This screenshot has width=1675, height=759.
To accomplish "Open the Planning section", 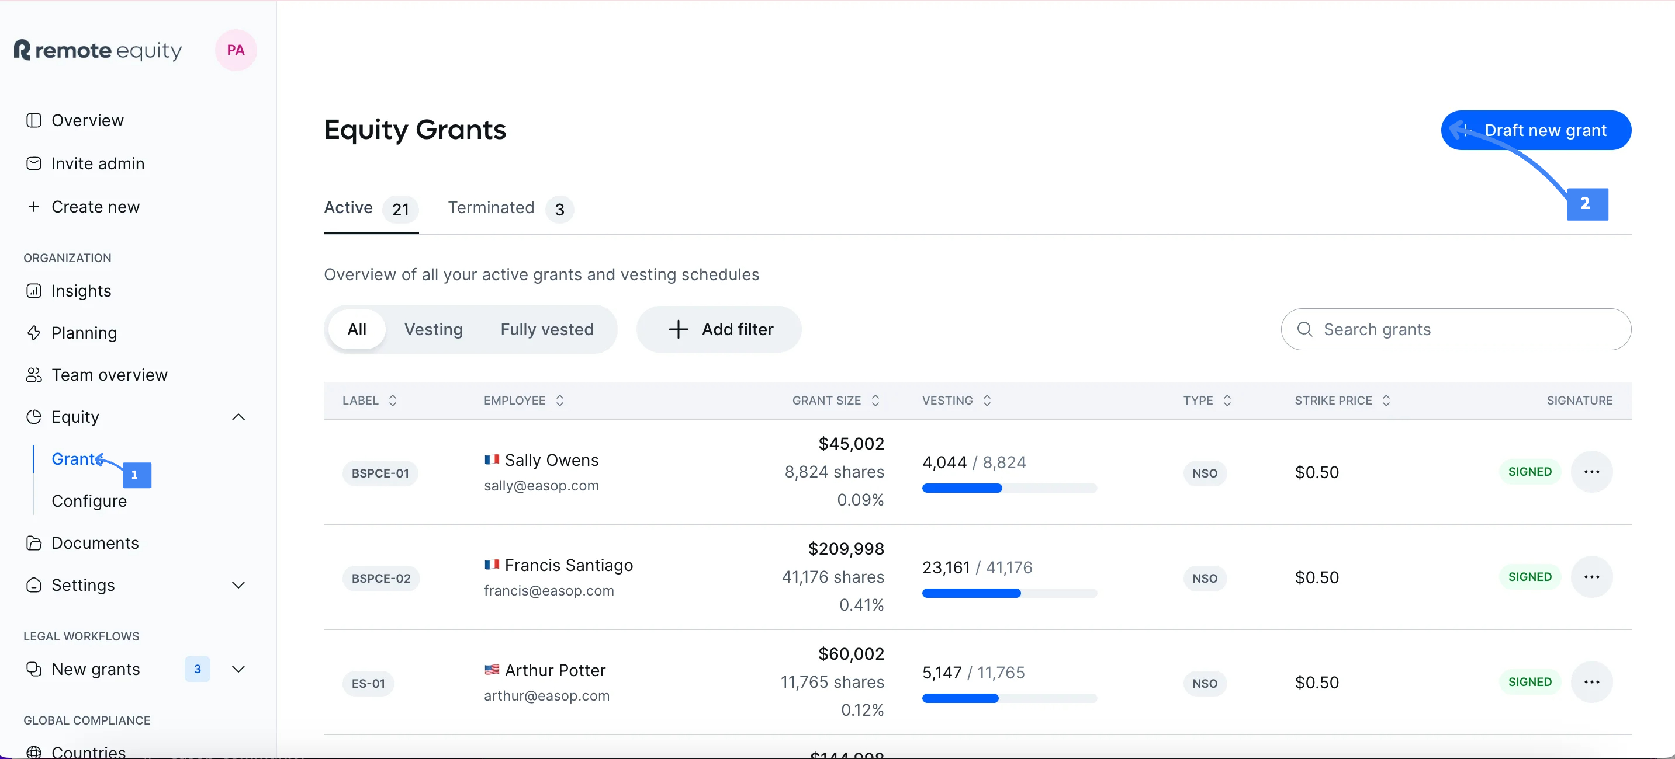I will point(84,333).
